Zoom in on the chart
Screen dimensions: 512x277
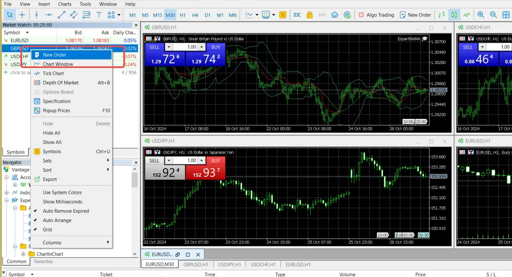point(481,15)
